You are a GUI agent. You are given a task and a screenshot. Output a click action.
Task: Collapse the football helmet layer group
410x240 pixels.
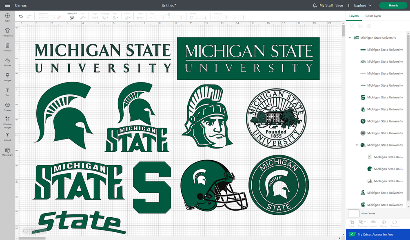(357, 145)
